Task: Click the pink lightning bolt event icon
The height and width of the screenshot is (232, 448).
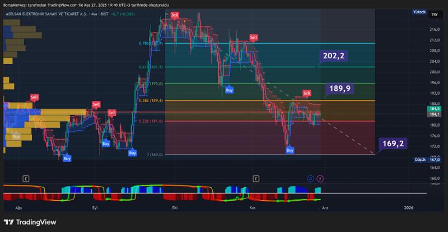Action: (320, 179)
